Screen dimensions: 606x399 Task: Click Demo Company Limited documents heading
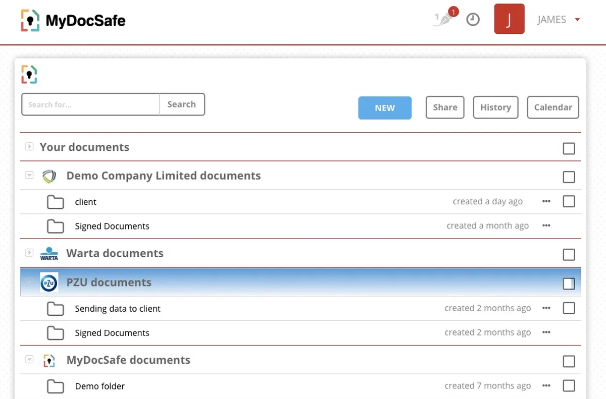coord(164,176)
